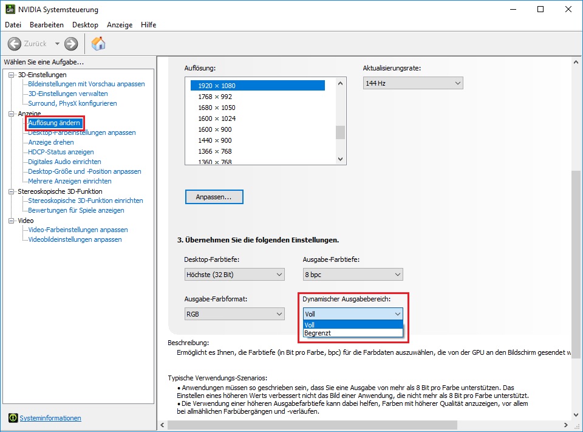Open Desktop-Farbeinstellungen anpassen
The height and width of the screenshot is (432, 583).
click(82, 132)
